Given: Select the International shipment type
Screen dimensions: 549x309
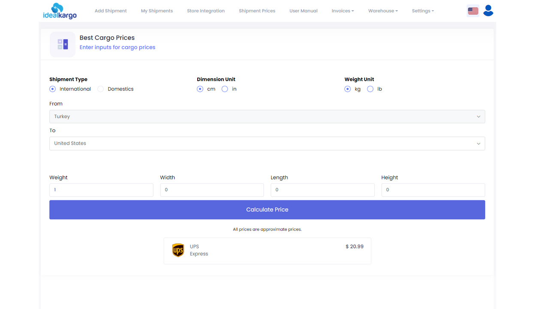Looking at the screenshot, I should [x=52, y=89].
